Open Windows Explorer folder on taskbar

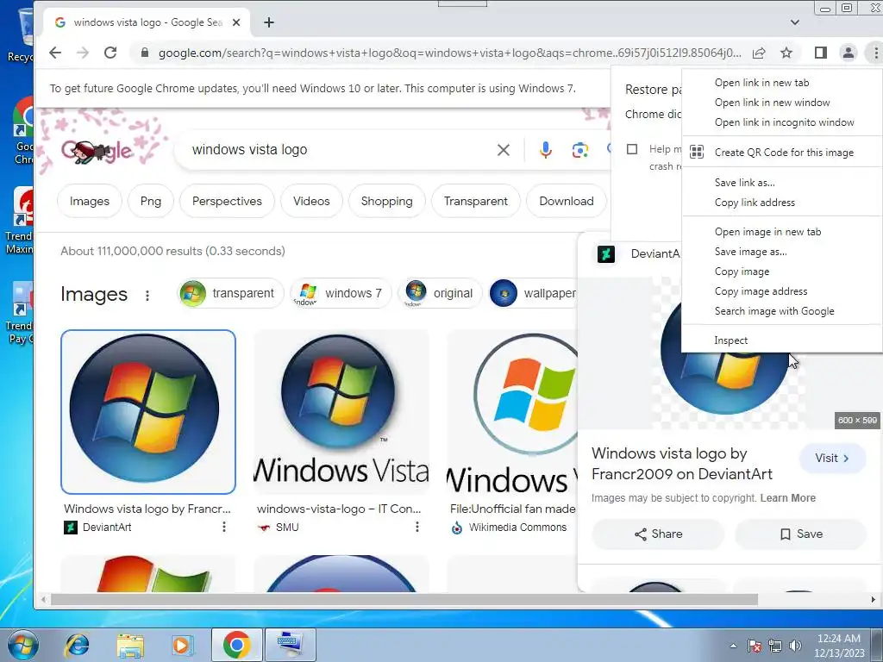coord(130,645)
